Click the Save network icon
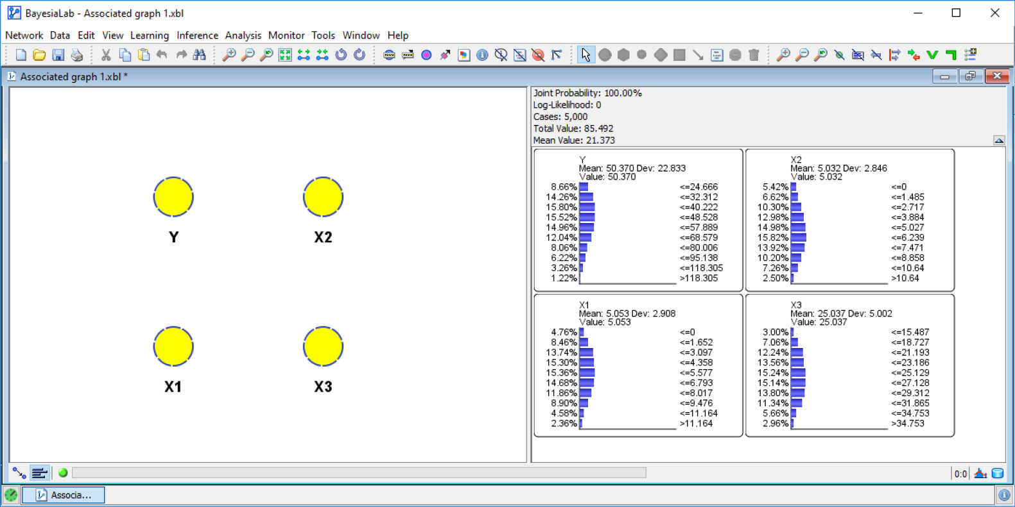Image resolution: width=1015 pixels, height=507 pixels. [58, 55]
